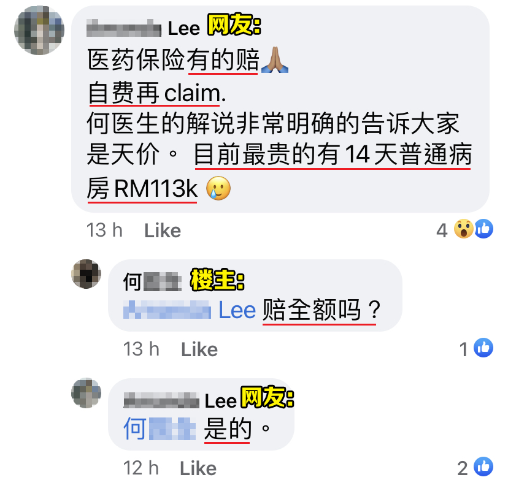Open profile picture of the 何 poster
Viewport: 508px width, 480px height.
(x=86, y=274)
